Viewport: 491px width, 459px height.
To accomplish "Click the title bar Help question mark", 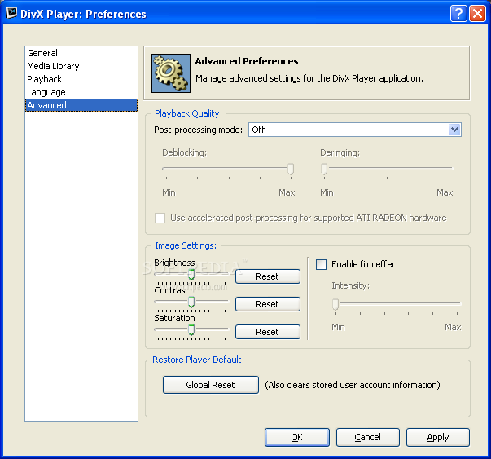I will coord(458,14).
